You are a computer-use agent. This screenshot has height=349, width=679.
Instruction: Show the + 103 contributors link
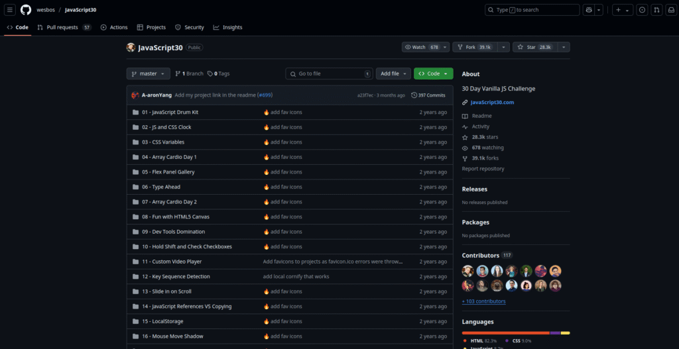(x=483, y=301)
